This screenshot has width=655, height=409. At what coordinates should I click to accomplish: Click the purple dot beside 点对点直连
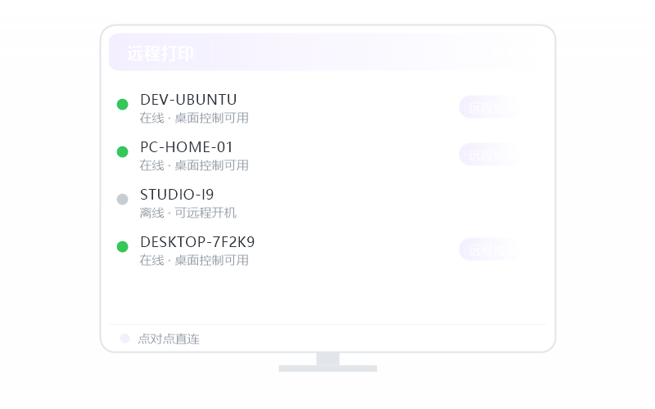coord(125,338)
